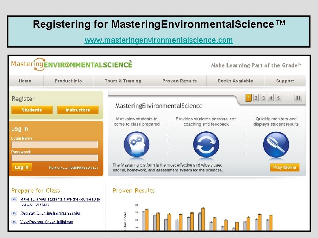318x238 pixels.
Task: Click arrow bullet beside Pearson Green link
Action: coord(14,222)
